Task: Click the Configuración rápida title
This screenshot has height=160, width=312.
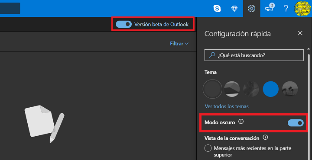Action: (237, 34)
